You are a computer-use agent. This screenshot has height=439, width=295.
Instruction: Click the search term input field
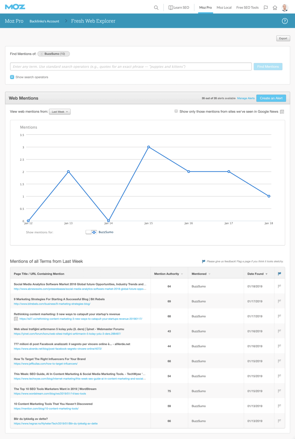point(131,66)
